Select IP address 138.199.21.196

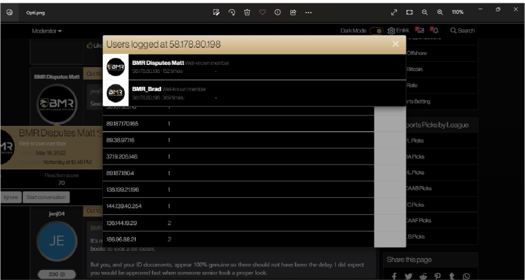click(x=122, y=190)
